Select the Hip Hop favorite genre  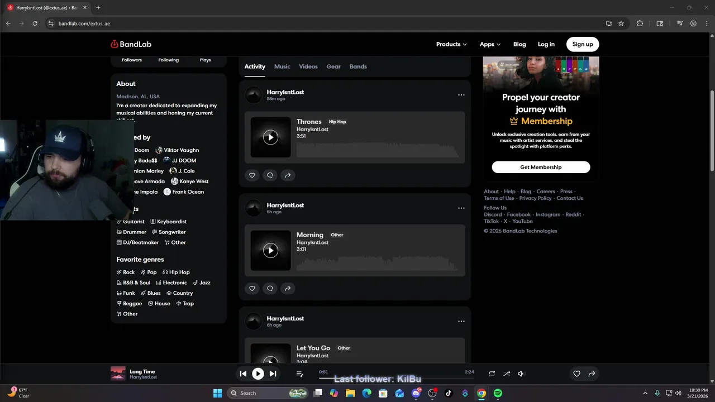pyautogui.click(x=176, y=272)
